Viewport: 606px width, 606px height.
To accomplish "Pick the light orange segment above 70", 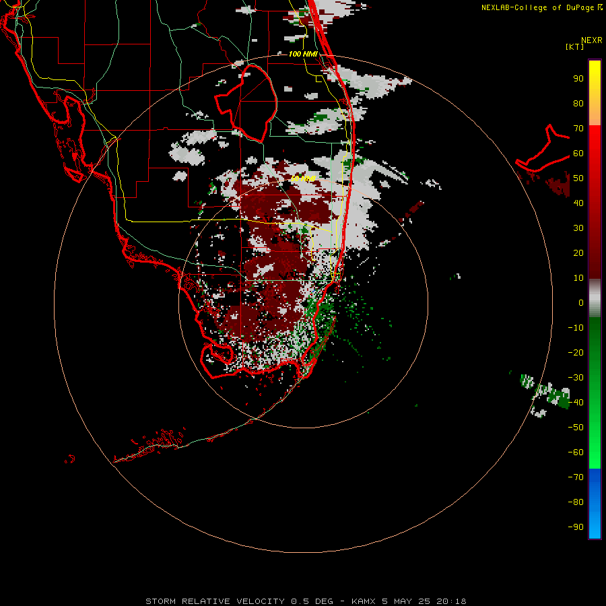I will [595, 114].
